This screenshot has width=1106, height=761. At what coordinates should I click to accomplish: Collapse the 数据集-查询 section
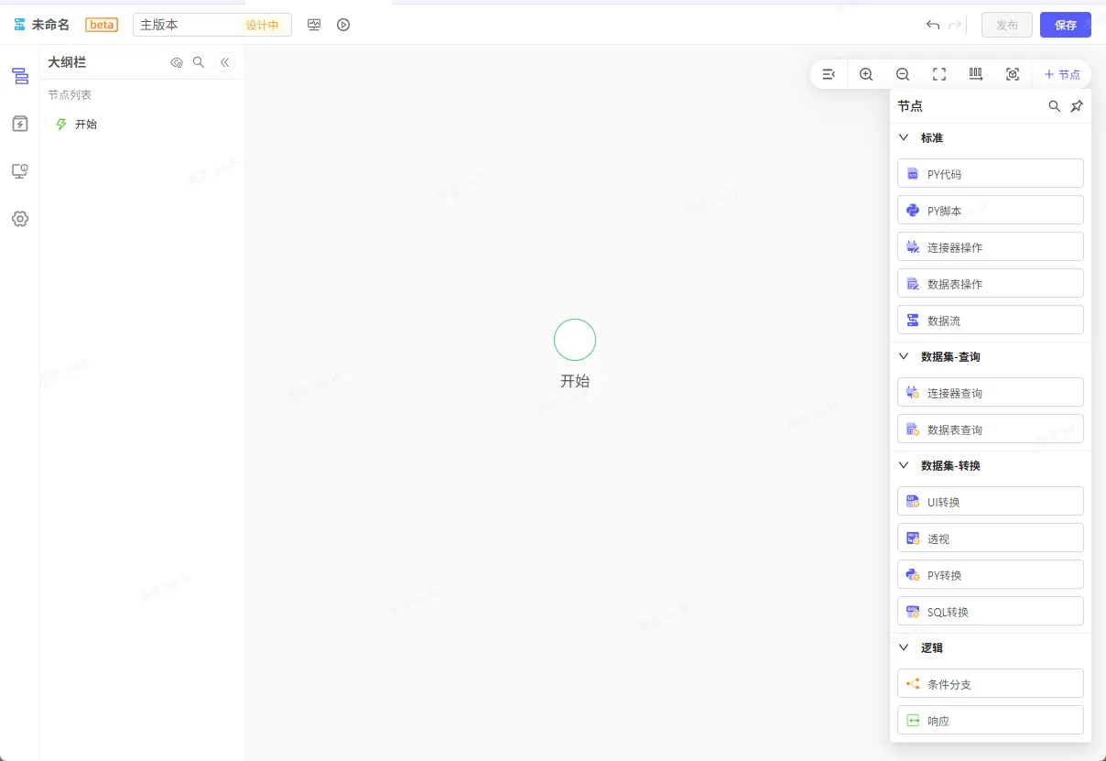point(904,356)
